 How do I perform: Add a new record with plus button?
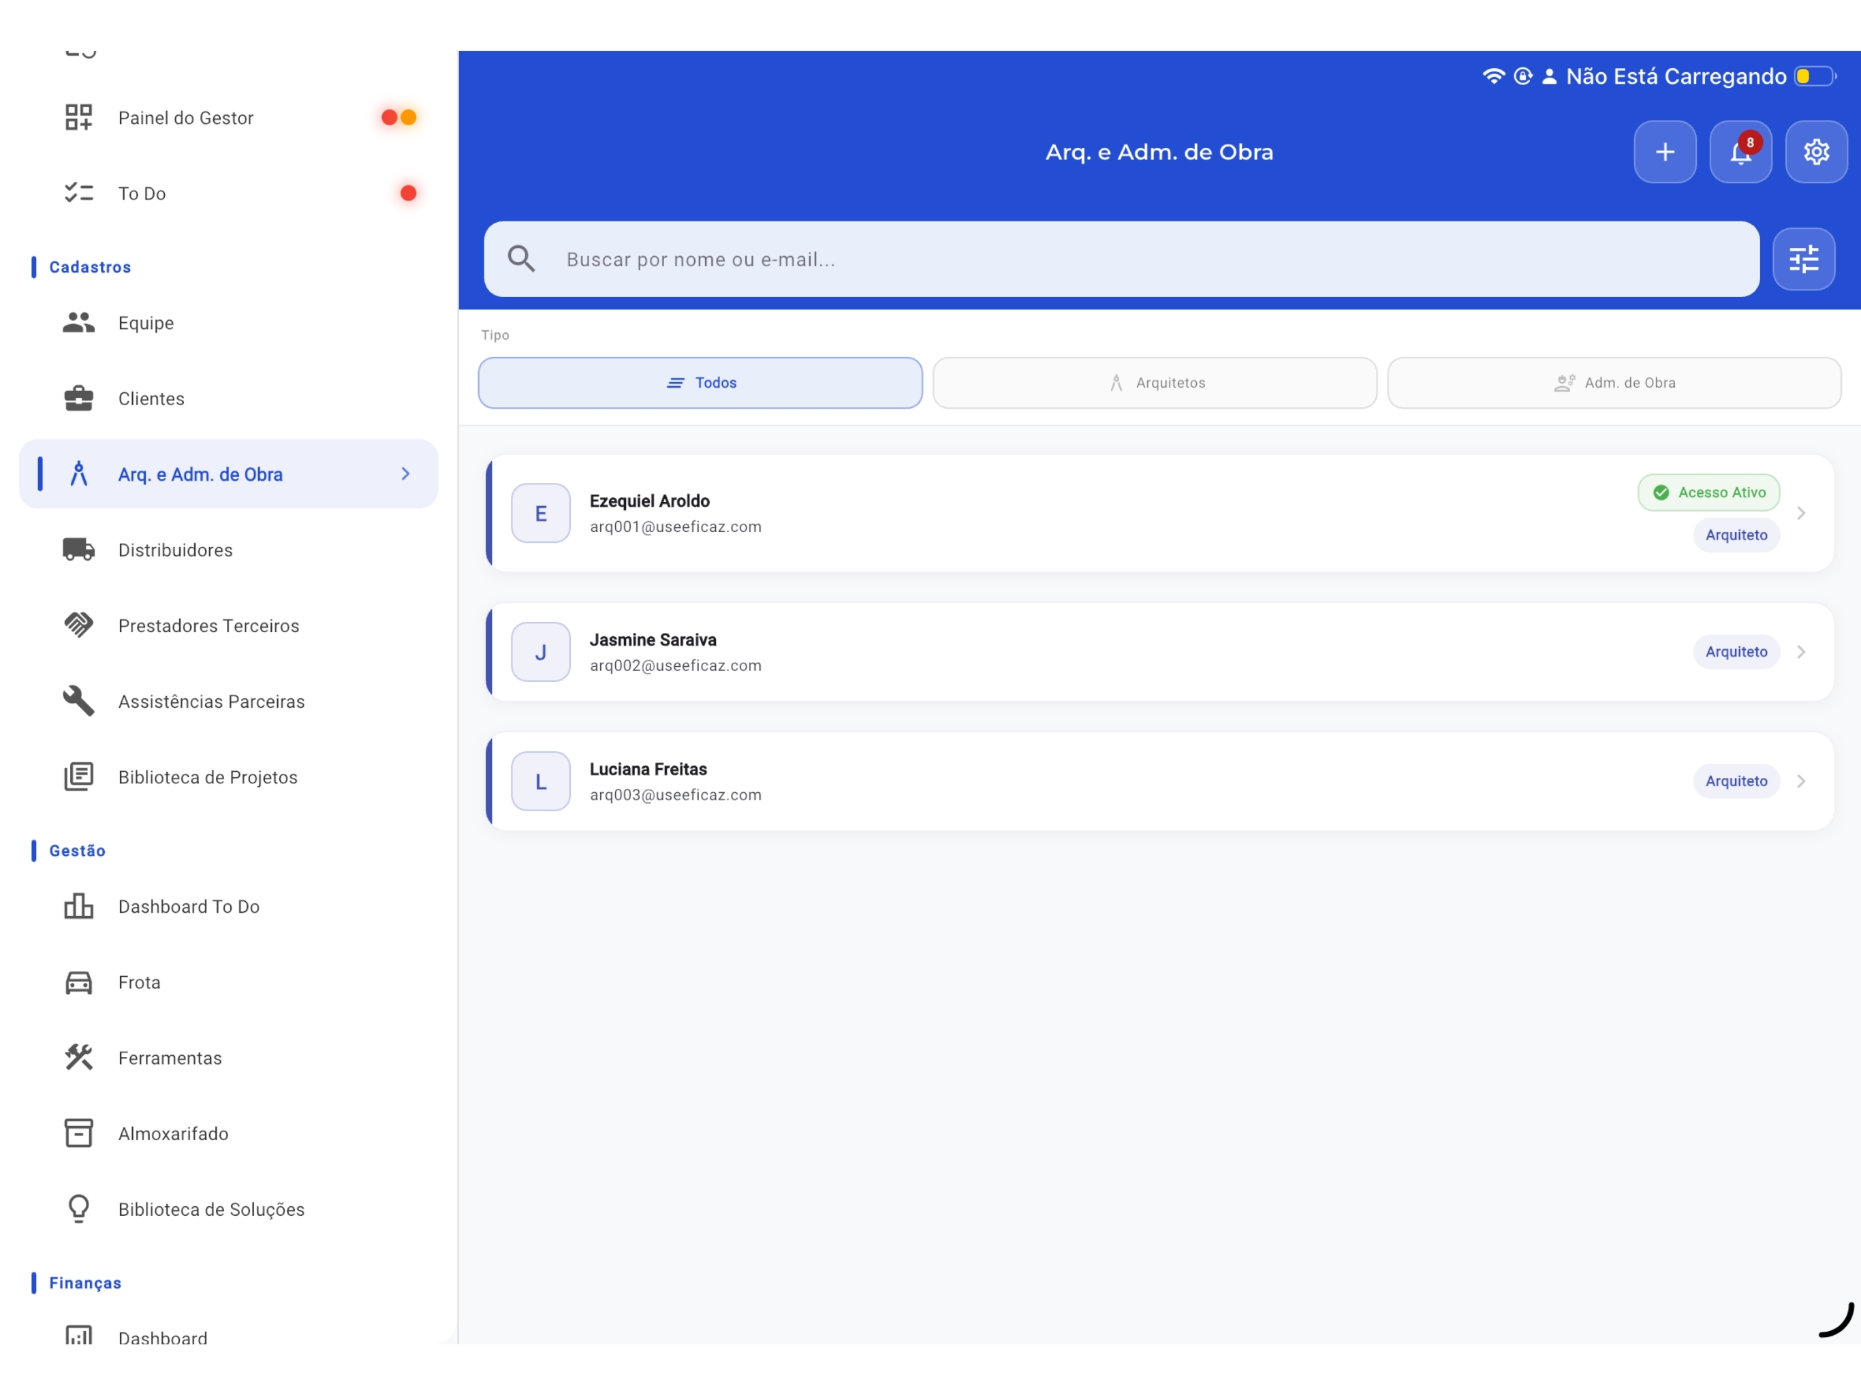click(x=1665, y=153)
